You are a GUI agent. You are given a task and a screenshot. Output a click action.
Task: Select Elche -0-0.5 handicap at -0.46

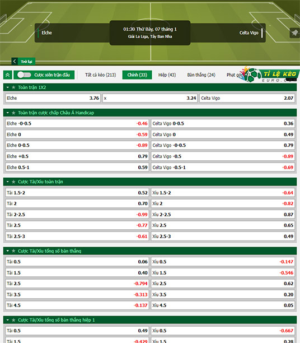[77, 123]
